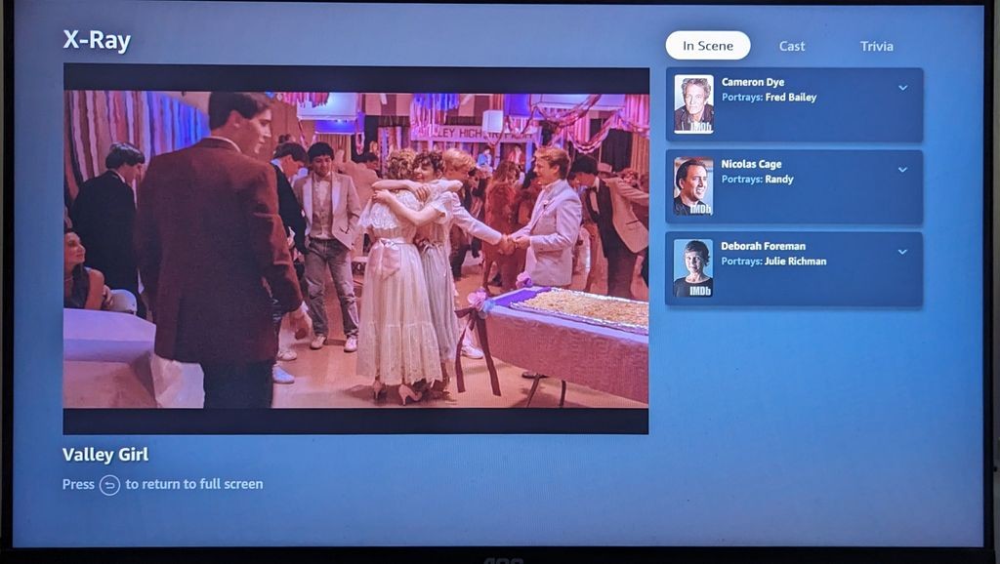Expand the Deborah Foreman card chevron
The width and height of the screenshot is (1000, 564).
903,253
